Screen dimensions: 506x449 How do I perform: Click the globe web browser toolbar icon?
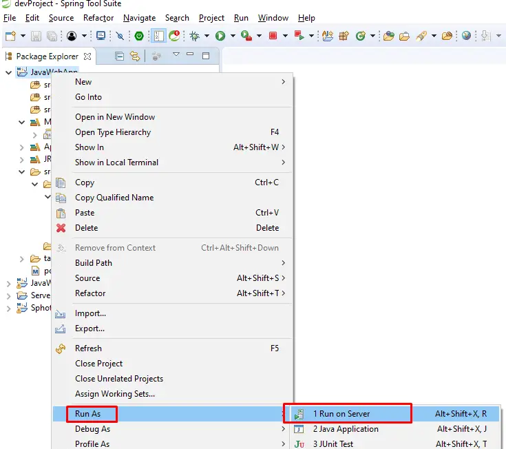tap(466, 36)
